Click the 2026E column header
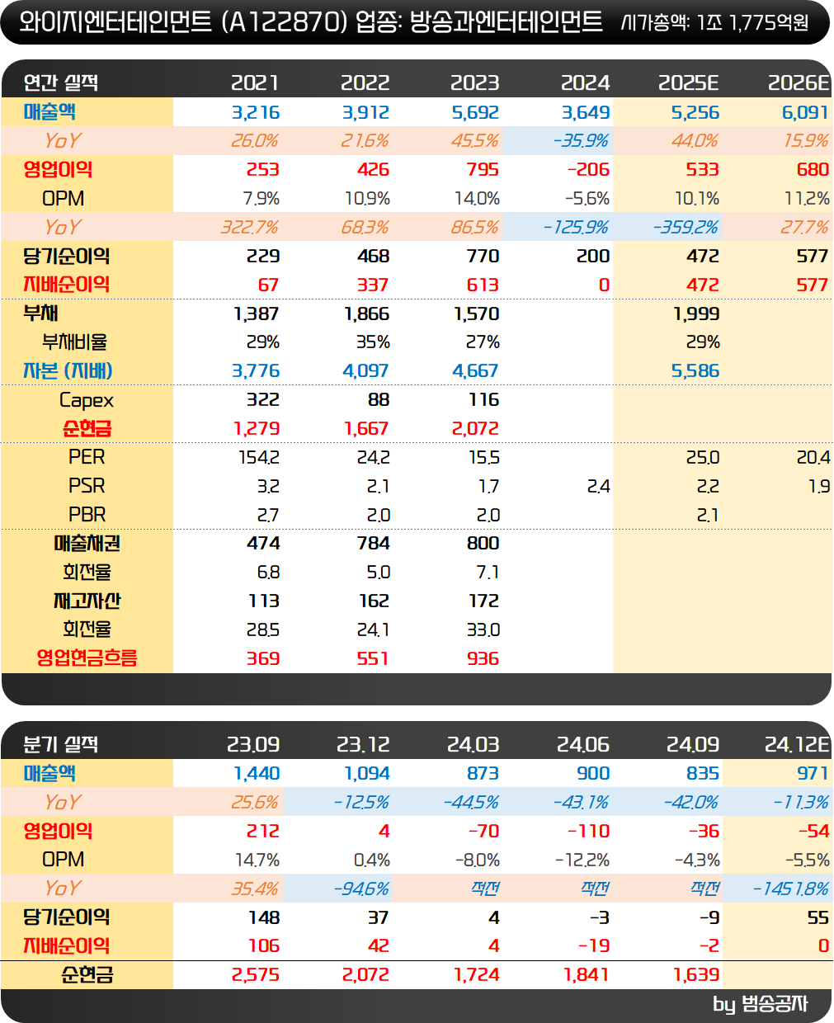834x1023 pixels. pyautogui.click(x=799, y=82)
